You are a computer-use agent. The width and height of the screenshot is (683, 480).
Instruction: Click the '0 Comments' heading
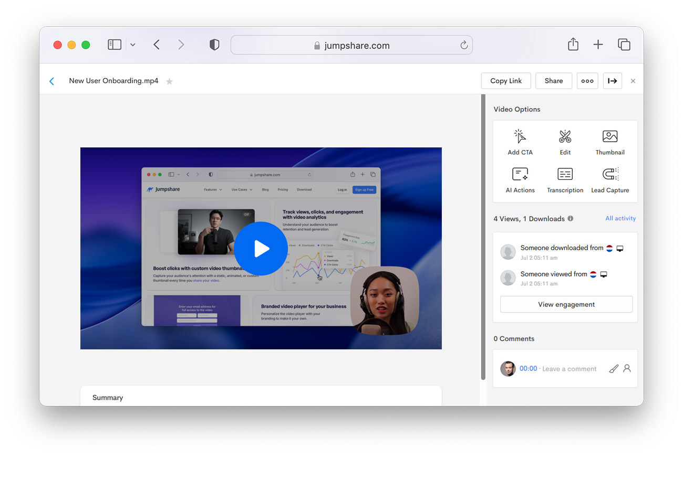514,339
